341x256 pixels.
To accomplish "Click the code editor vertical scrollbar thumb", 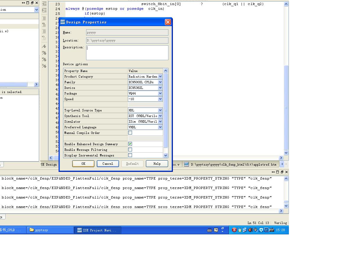I will click(x=286, y=108).
